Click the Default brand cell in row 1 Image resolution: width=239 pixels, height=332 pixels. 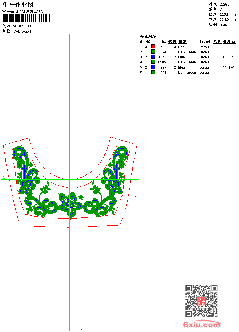pyautogui.click(x=205, y=47)
